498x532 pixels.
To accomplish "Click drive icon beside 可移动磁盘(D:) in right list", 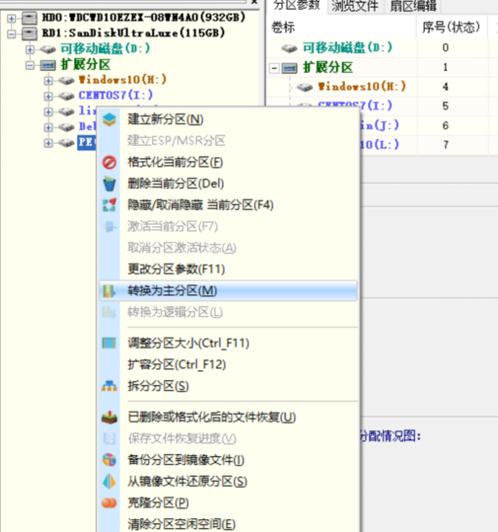I will tap(289, 47).
